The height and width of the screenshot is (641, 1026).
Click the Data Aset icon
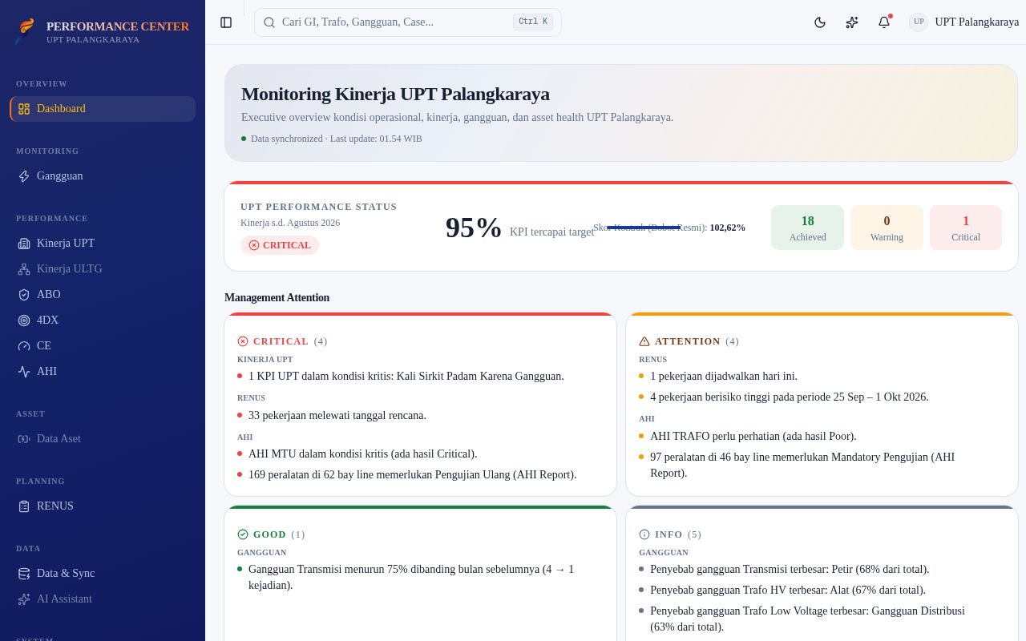[24, 439]
